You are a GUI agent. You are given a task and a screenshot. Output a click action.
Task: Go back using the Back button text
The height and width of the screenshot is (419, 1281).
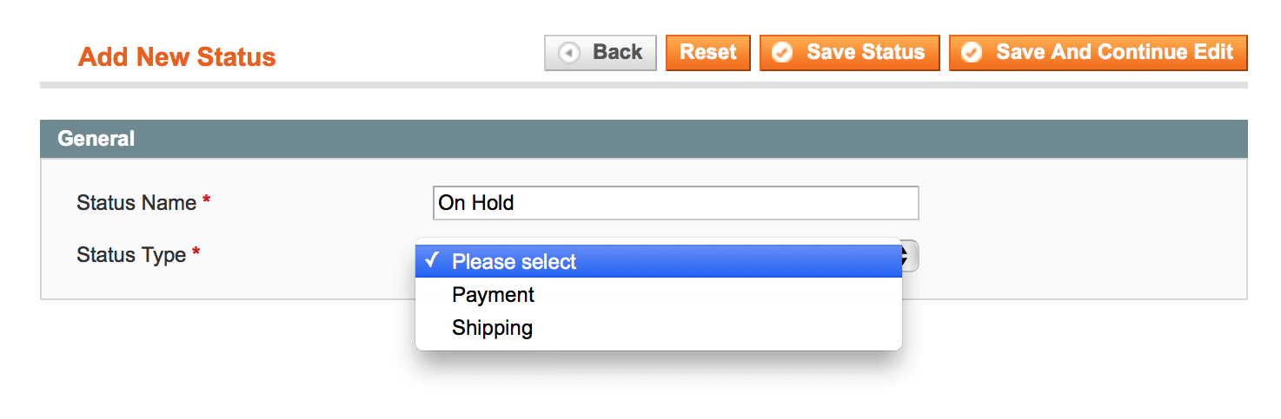click(x=617, y=52)
